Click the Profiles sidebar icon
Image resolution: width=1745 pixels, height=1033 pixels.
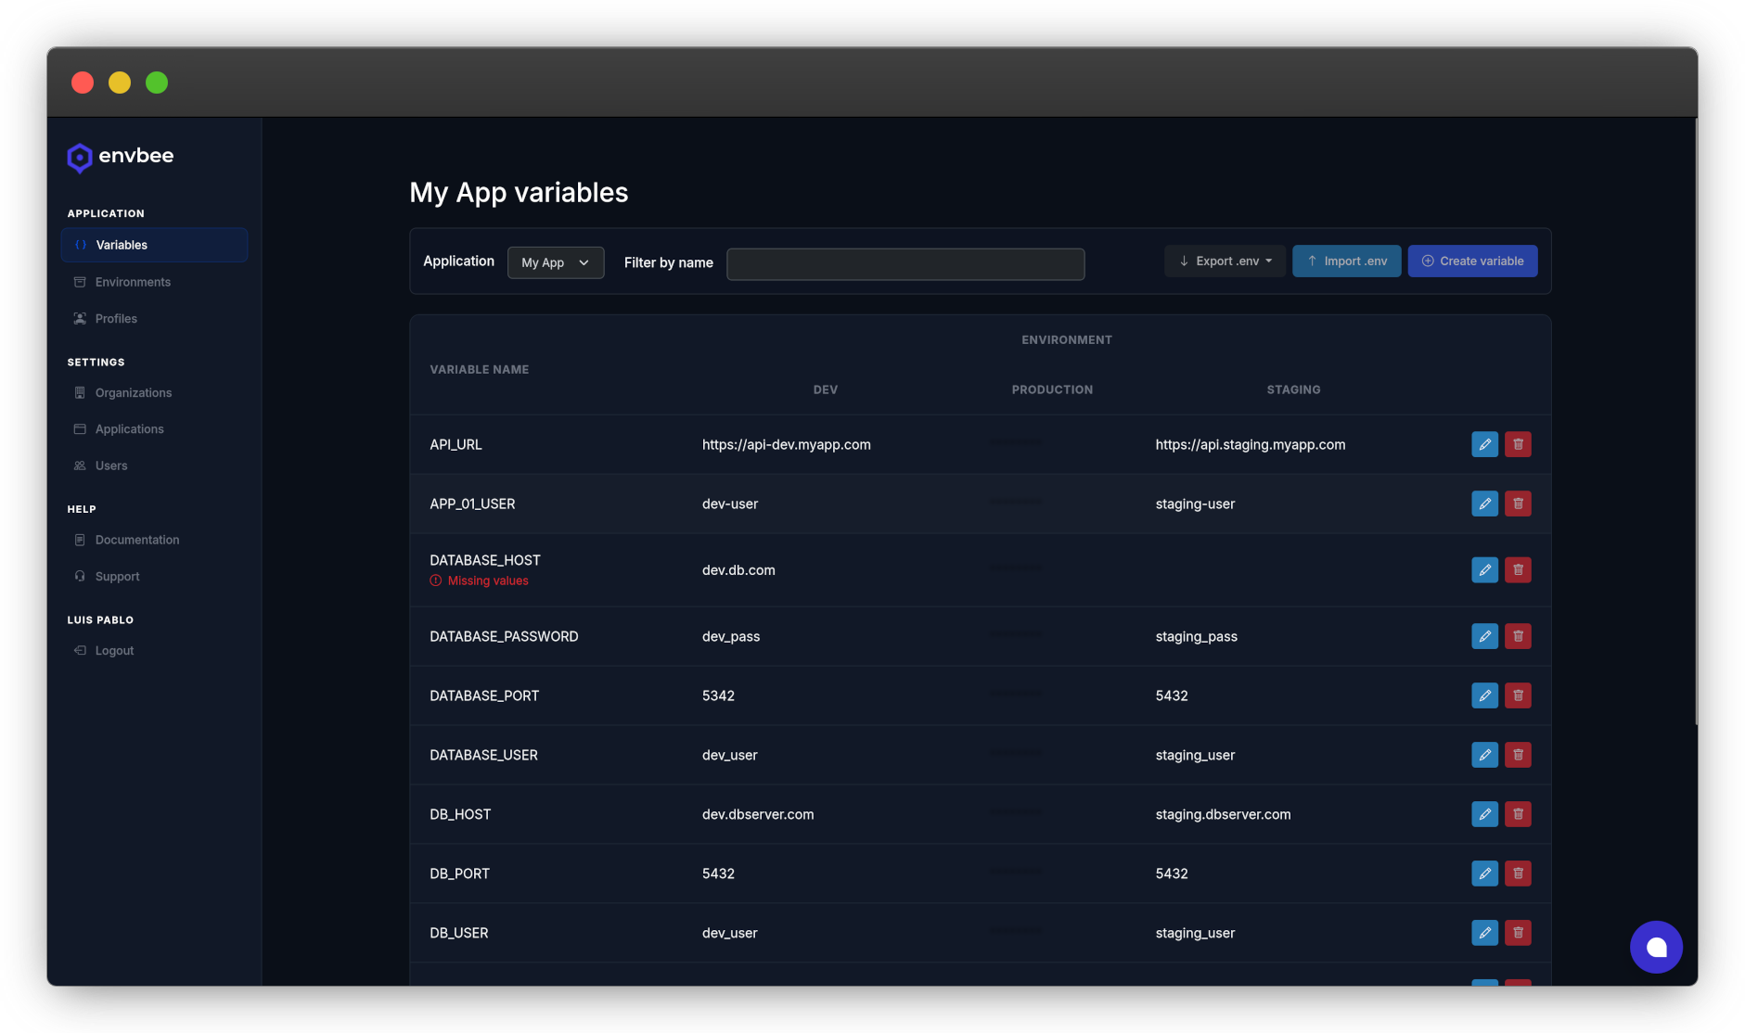81,318
